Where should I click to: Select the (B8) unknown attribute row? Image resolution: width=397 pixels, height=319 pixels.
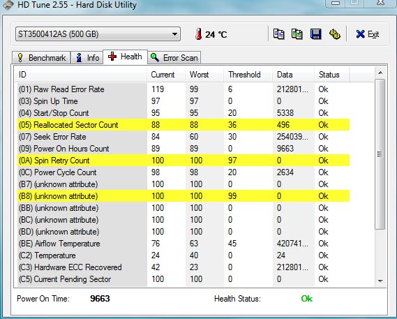(183, 196)
